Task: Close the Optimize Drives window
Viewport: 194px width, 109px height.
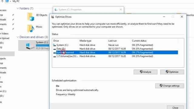Action: tap(182, 17)
